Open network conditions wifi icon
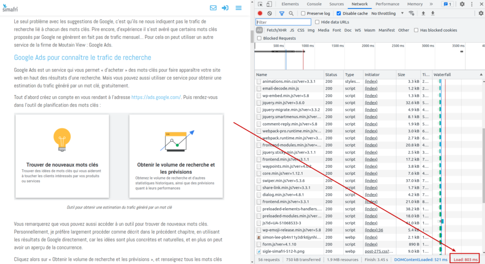485x264 pixels. coord(411,13)
